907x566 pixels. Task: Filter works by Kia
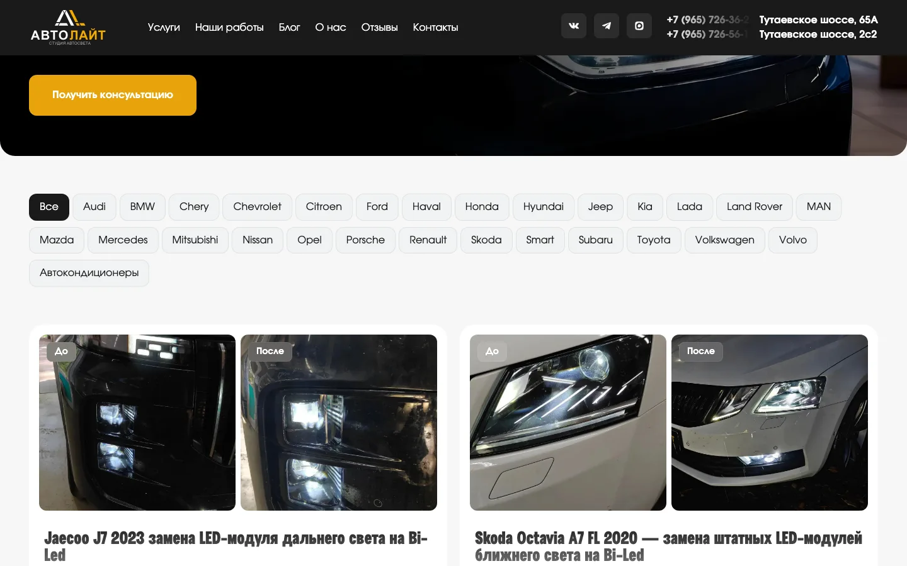point(645,207)
